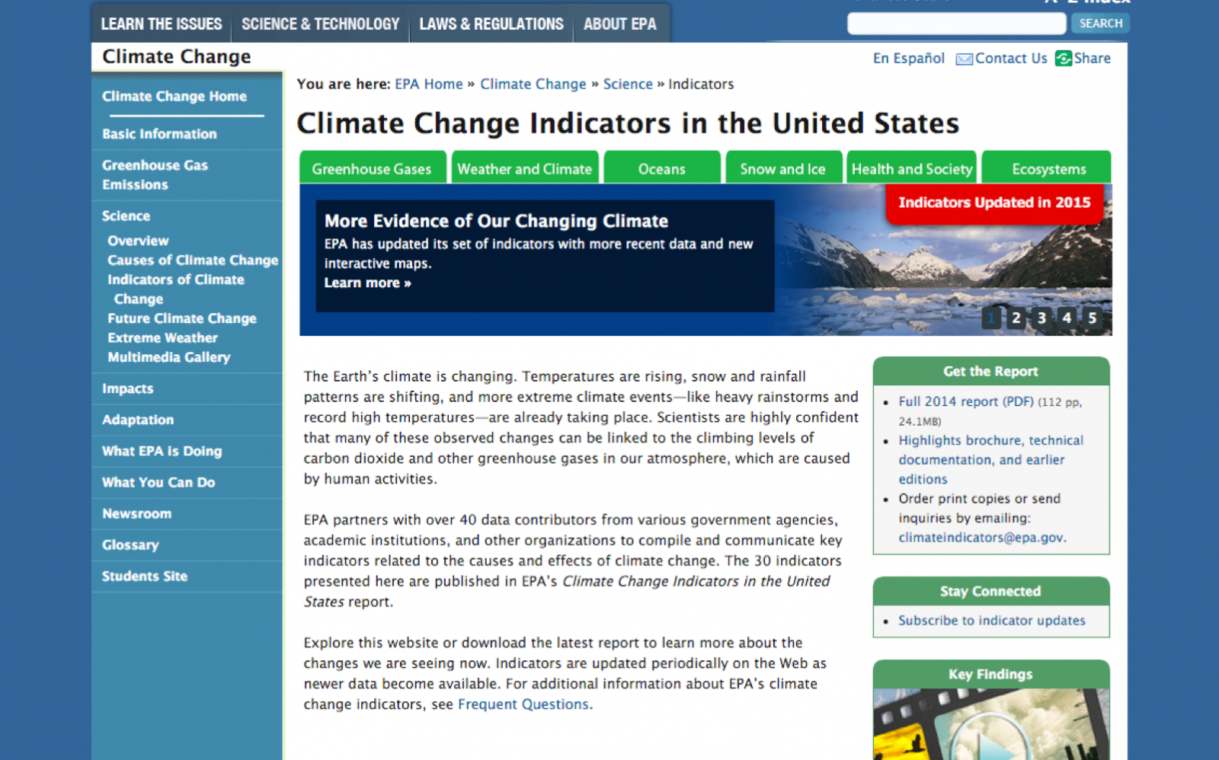1219x760 pixels.
Task: Return to first carousel slide 1
Action: click(990, 318)
